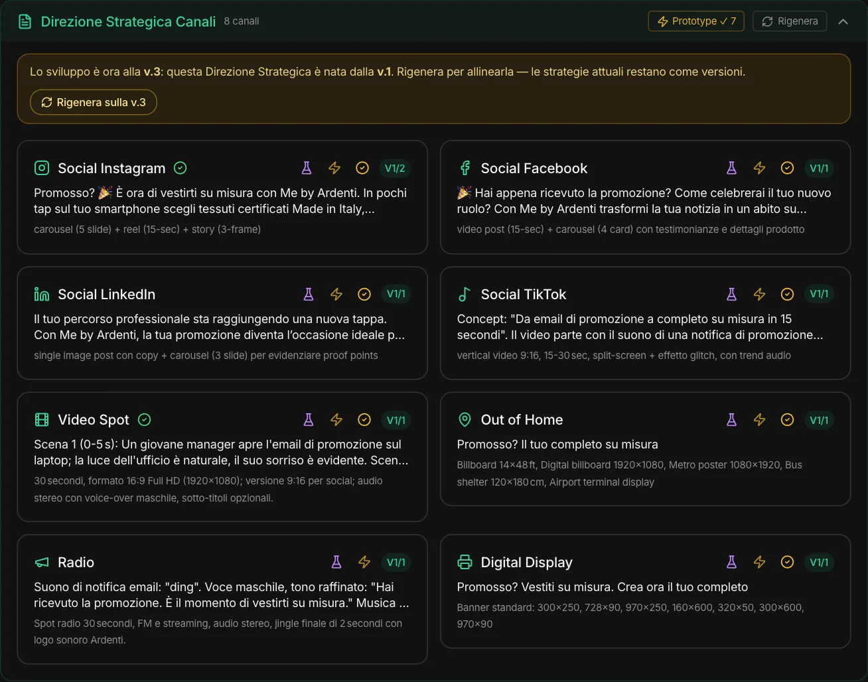Click the green check beside Video Spot title
This screenshot has height=682, width=868.
[x=144, y=419]
